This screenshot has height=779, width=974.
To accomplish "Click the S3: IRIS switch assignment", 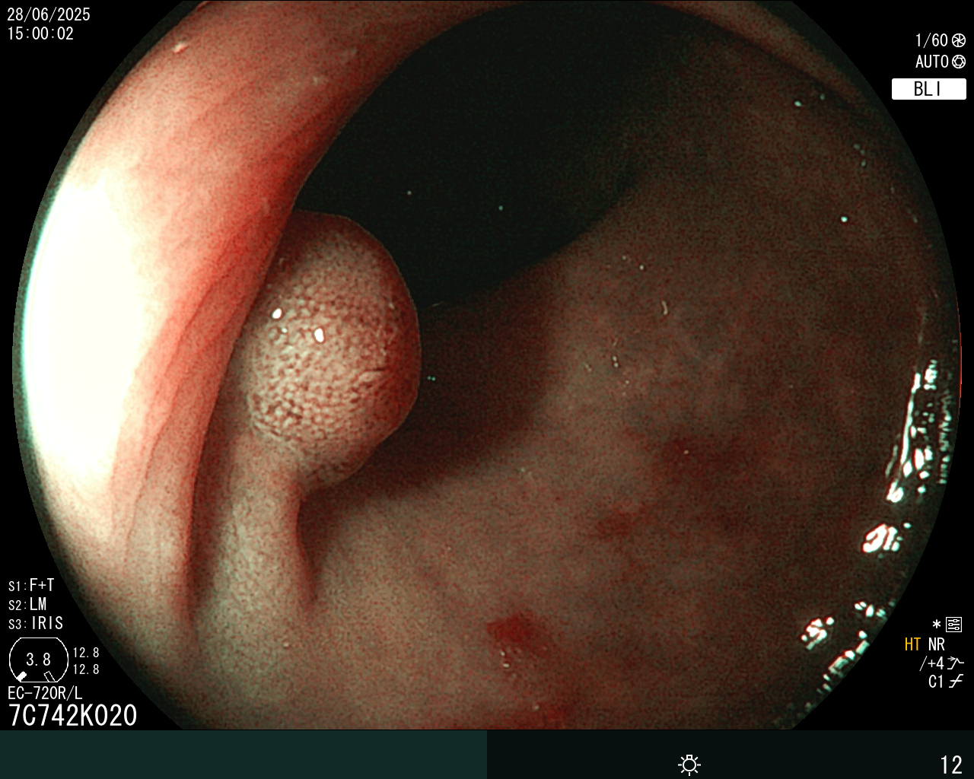I will coord(36,623).
